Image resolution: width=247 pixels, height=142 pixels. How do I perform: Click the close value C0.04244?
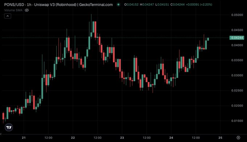pos(177,5)
